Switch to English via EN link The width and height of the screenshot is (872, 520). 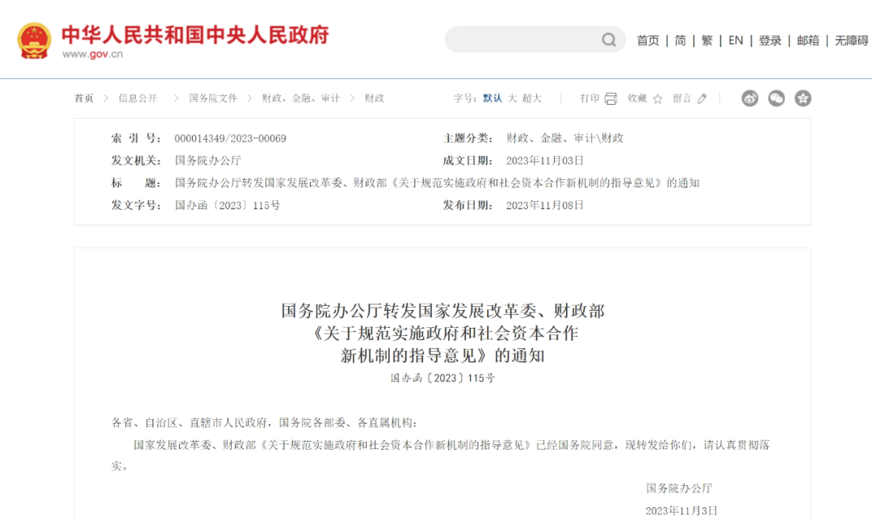[736, 40]
